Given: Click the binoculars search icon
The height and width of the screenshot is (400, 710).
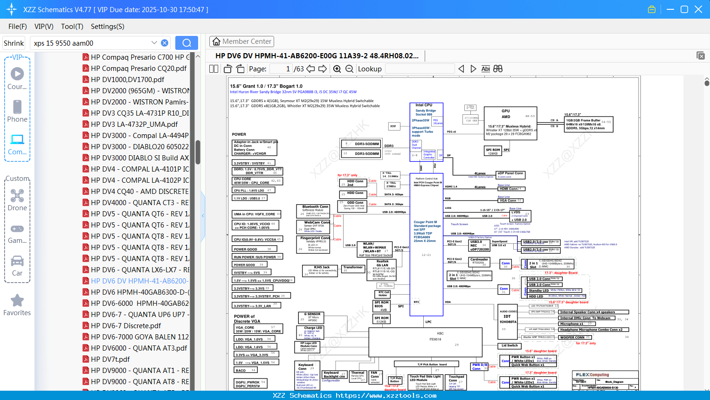Looking at the screenshot, I should point(498,69).
